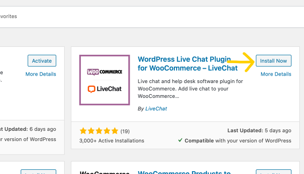
Task: Click the LiveChat plugin description text
Action: click(x=190, y=89)
